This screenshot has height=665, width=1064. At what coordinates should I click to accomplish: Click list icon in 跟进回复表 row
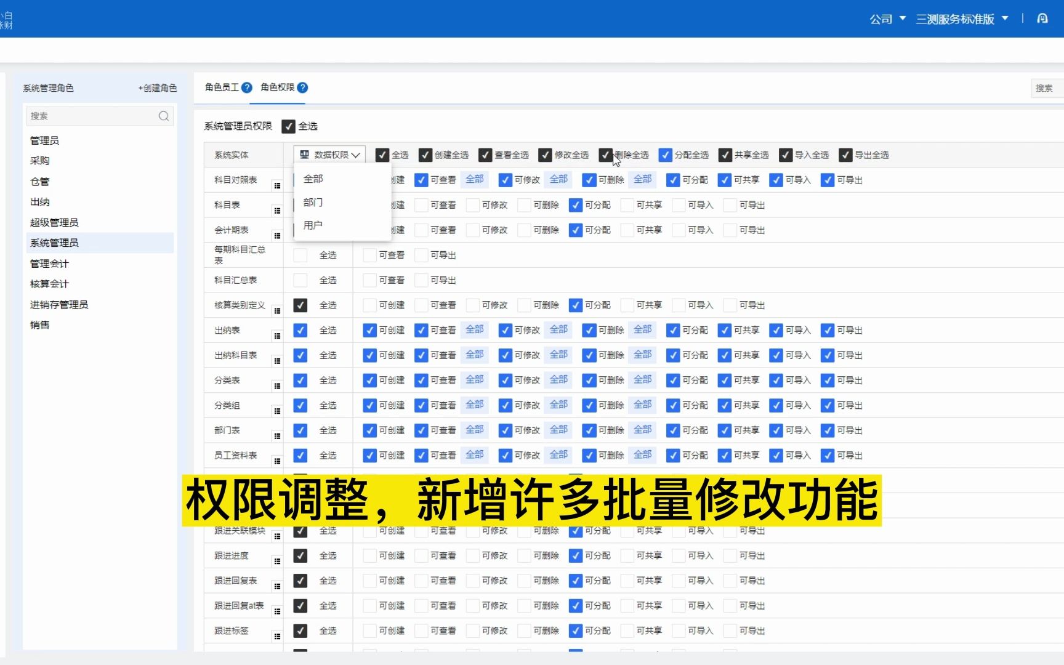tap(277, 586)
